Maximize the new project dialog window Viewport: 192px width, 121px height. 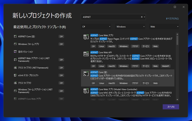pos(175,7)
